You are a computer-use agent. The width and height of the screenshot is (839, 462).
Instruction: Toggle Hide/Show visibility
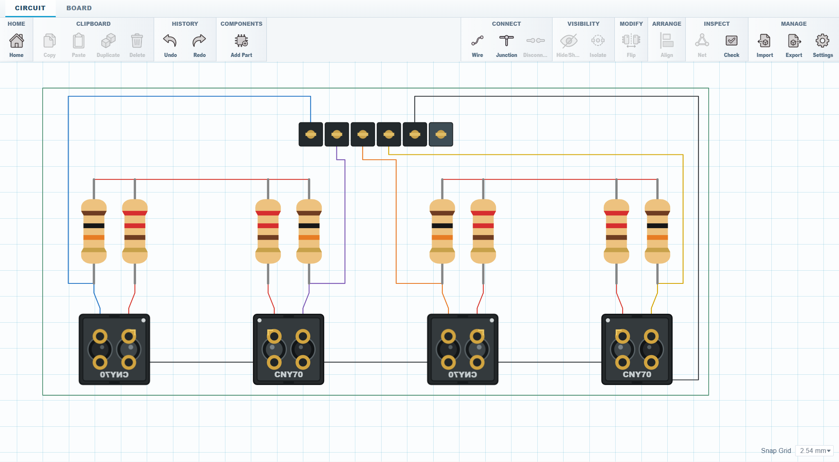point(568,41)
